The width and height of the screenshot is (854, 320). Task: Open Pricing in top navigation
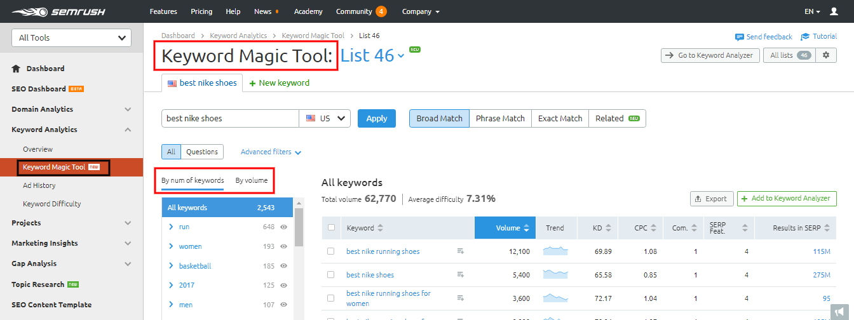tap(201, 11)
